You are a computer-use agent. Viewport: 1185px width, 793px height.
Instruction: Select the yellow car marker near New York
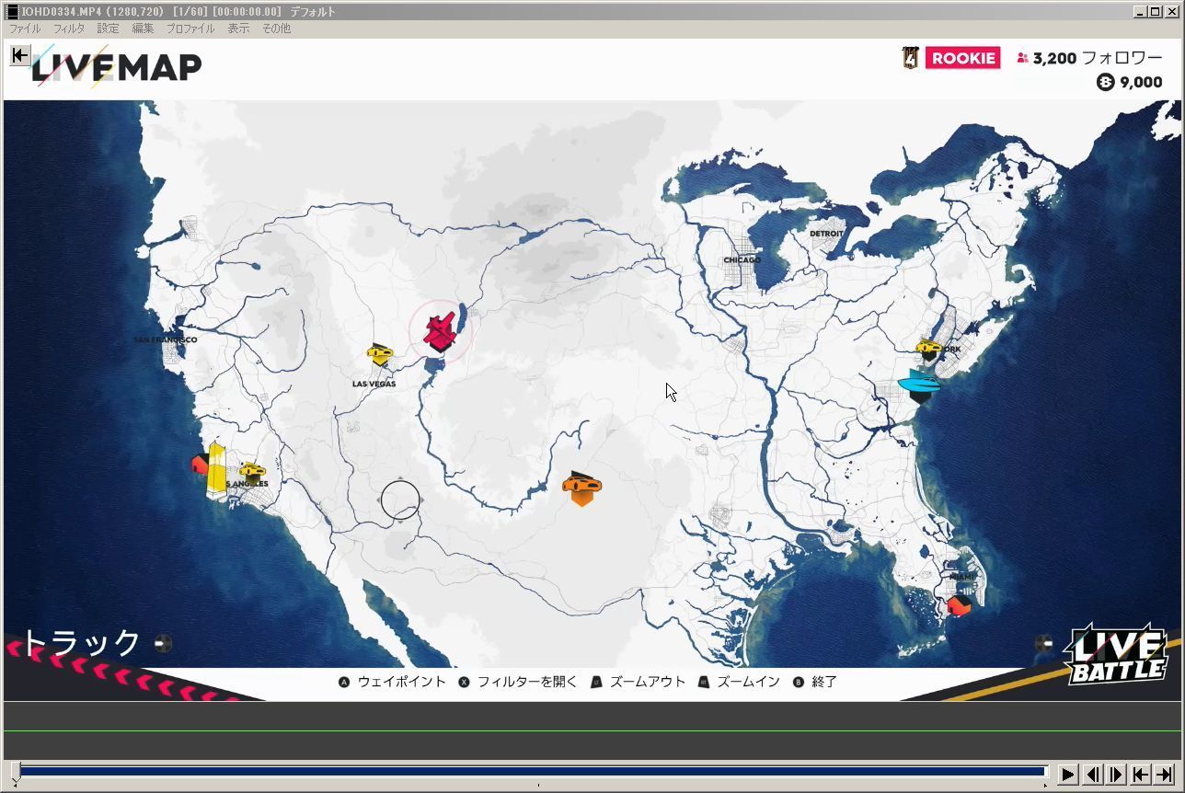tap(928, 349)
